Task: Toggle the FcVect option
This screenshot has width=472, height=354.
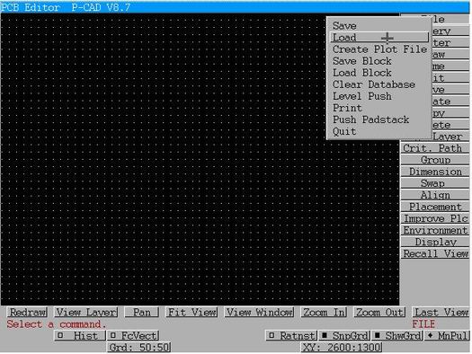Action: pyautogui.click(x=133, y=335)
